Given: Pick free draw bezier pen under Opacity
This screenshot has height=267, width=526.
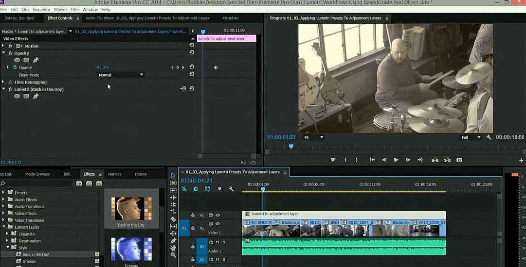Looking at the screenshot, I should pyautogui.click(x=36, y=60).
